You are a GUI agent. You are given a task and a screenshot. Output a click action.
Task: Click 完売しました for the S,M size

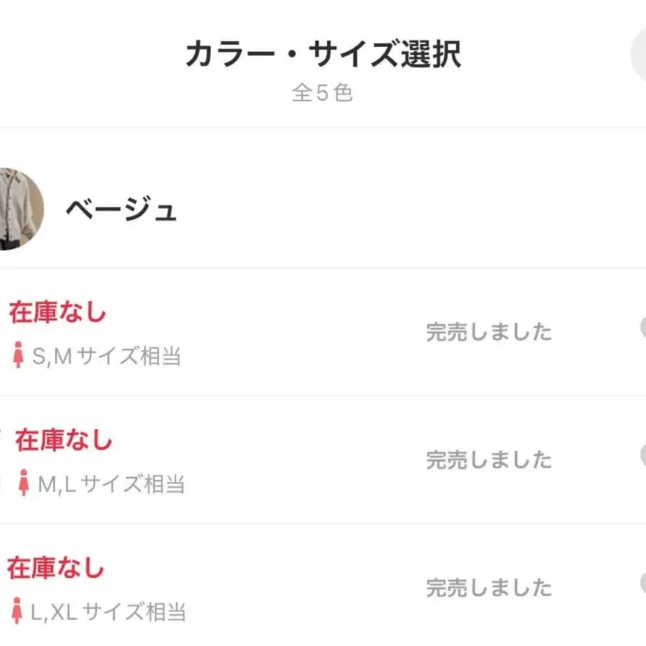click(489, 332)
